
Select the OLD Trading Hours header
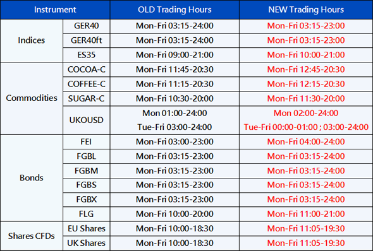[174, 9]
